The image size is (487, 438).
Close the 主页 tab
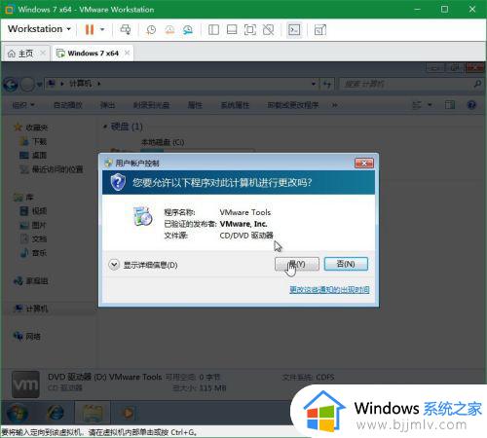pyautogui.click(x=43, y=53)
